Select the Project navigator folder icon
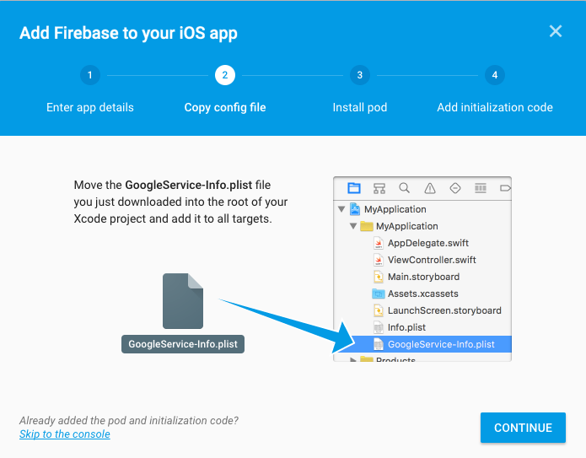The width and height of the screenshot is (586, 458). pos(354,188)
